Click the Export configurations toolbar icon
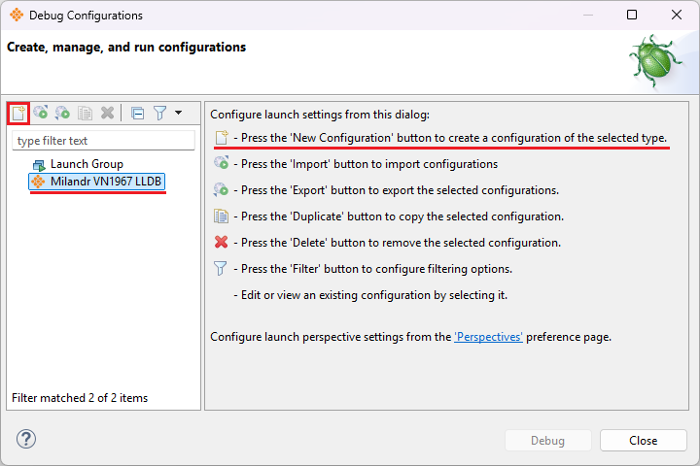700x466 pixels. coord(62,113)
